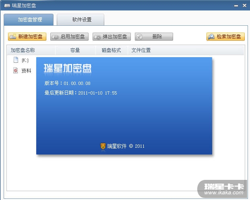Sort by 容量 column header
This screenshot has width=250, height=200.
point(75,50)
